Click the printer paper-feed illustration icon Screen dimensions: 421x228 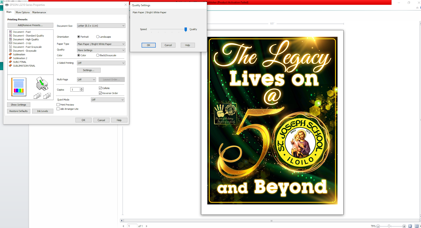42,83
